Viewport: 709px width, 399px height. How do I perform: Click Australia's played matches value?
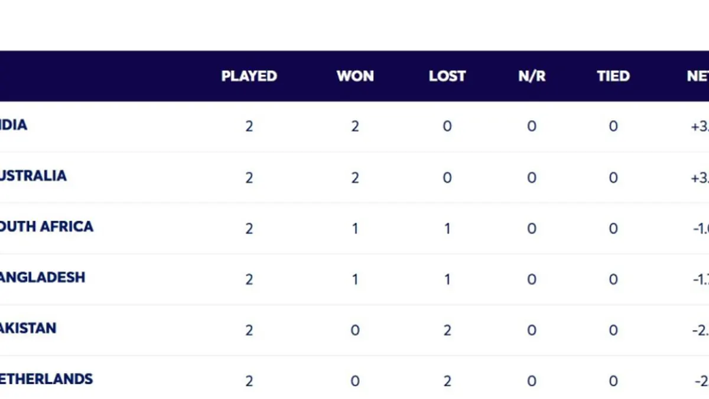[249, 177]
